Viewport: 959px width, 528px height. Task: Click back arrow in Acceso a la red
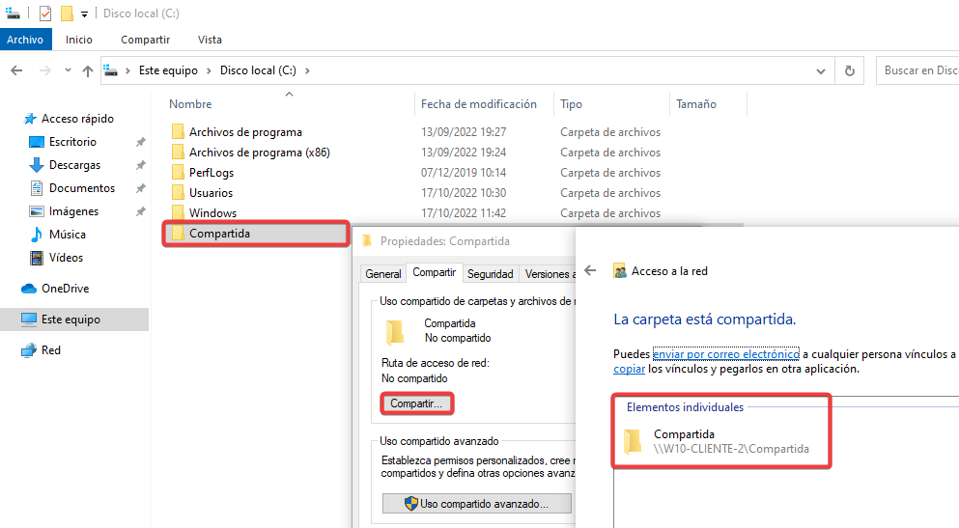[591, 271]
